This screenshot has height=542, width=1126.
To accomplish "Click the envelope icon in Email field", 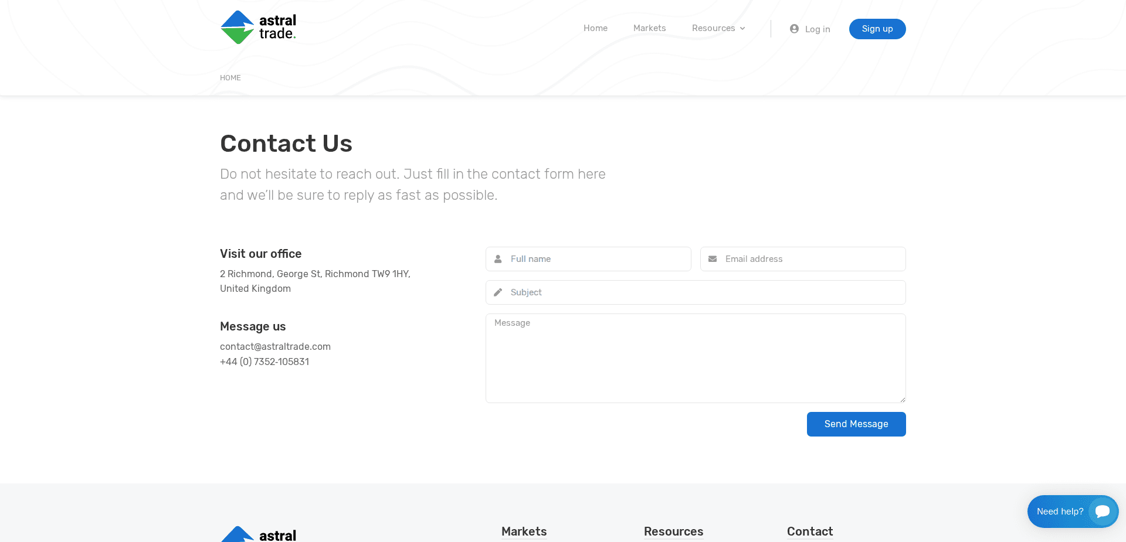I will [x=713, y=258].
